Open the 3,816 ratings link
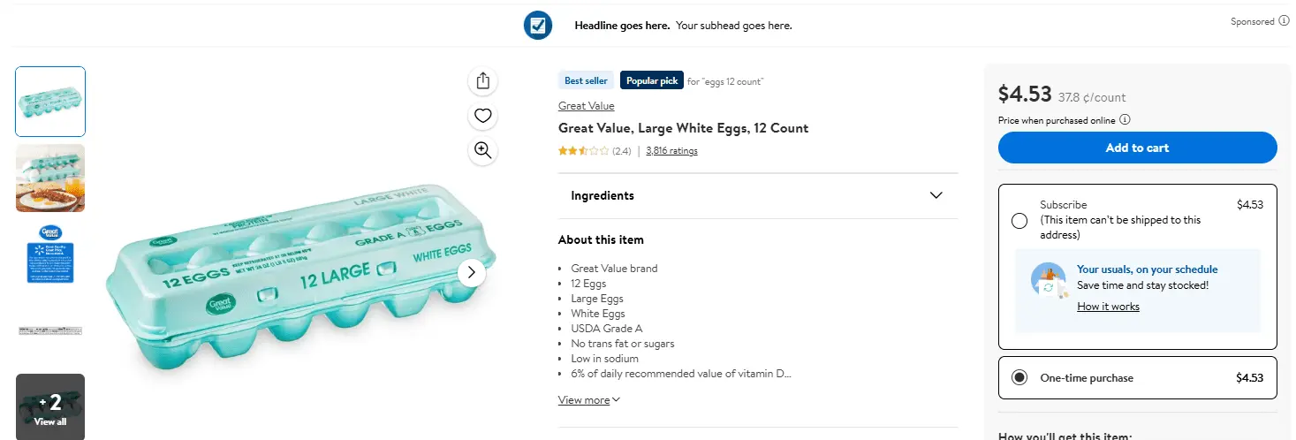1296x440 pixels. [x=671, y=151]
